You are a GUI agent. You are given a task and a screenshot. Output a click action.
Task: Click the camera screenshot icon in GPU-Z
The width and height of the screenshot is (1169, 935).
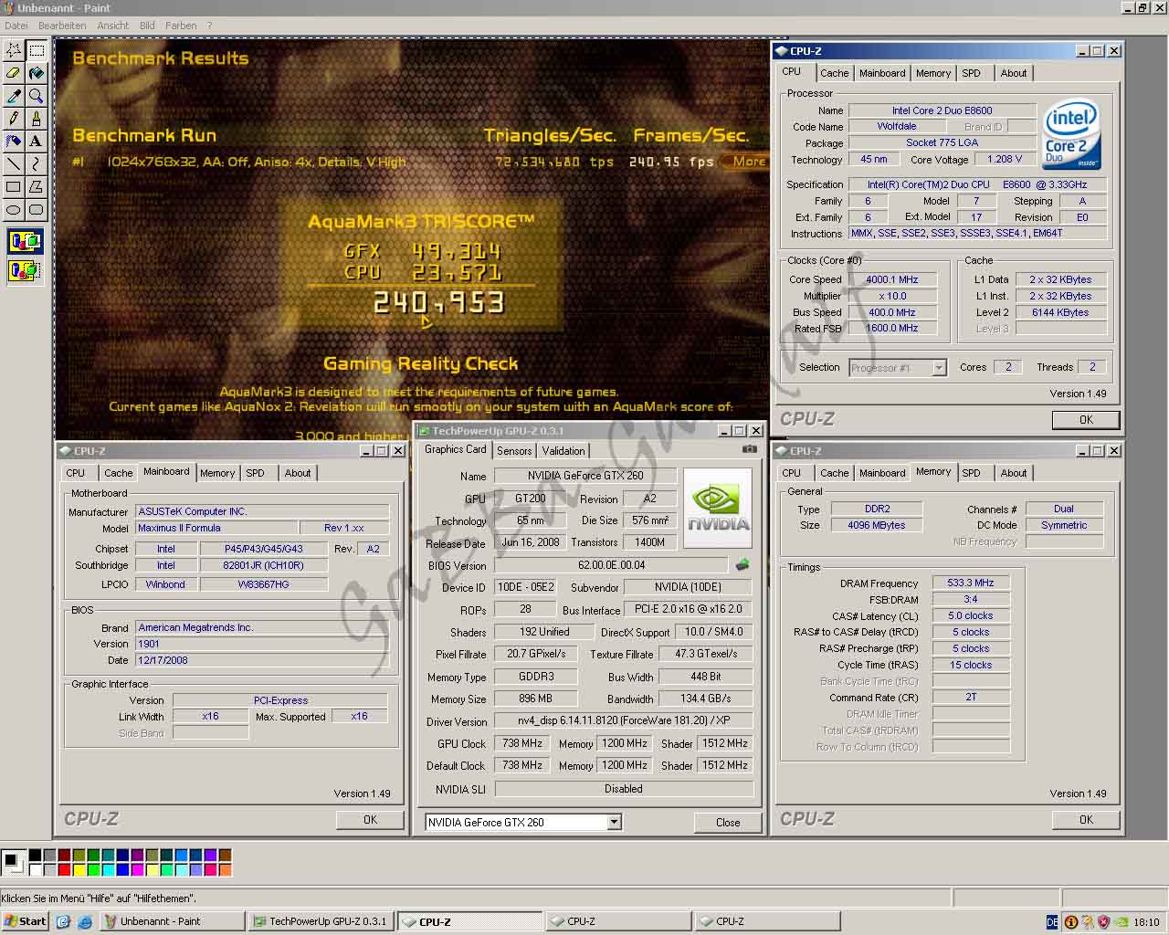pyautogui.click(x=750, y=449)
